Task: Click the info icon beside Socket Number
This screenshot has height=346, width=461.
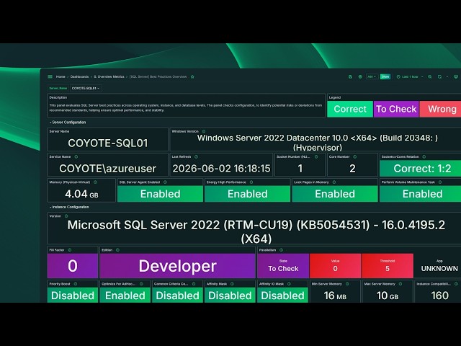Action: [316, 157]
